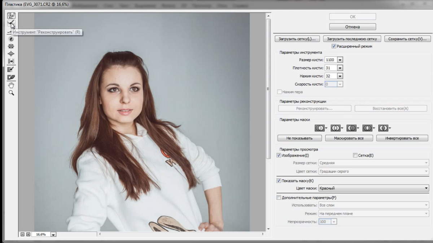Select the Thaw Mask tool
Image resolution: width=433 pixels, height=243 pixels.
(x=11, y=77)
